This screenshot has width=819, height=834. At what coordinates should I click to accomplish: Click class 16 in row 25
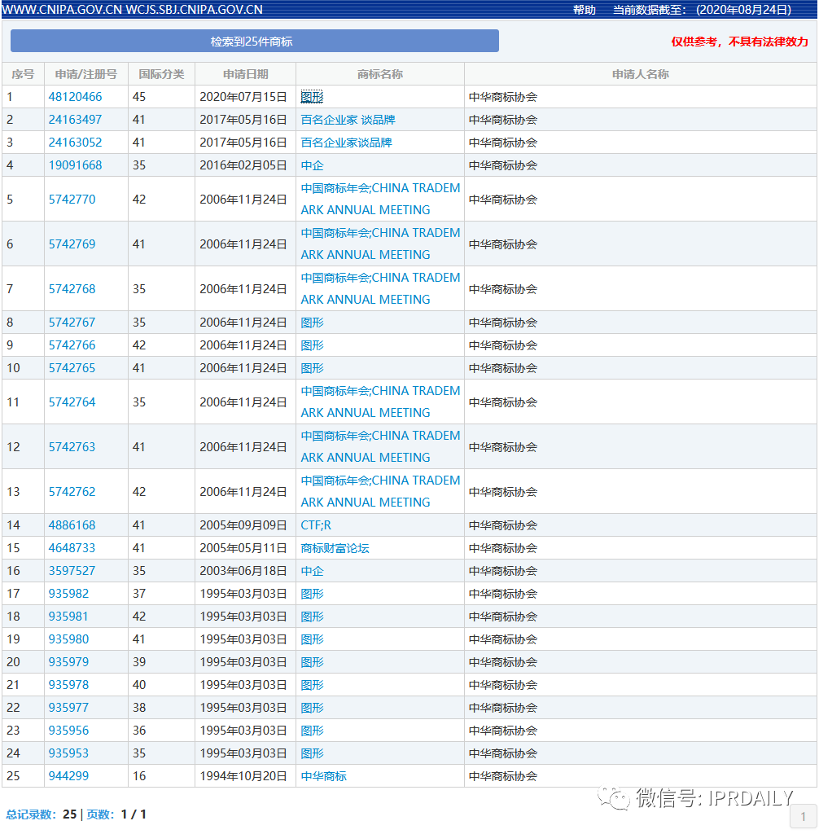138,776
